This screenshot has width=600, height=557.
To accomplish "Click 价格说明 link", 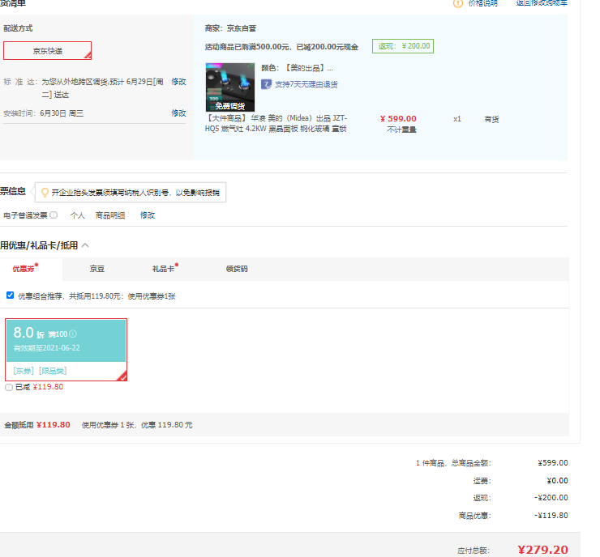I will pyautogui.click(x=483, y=3).
